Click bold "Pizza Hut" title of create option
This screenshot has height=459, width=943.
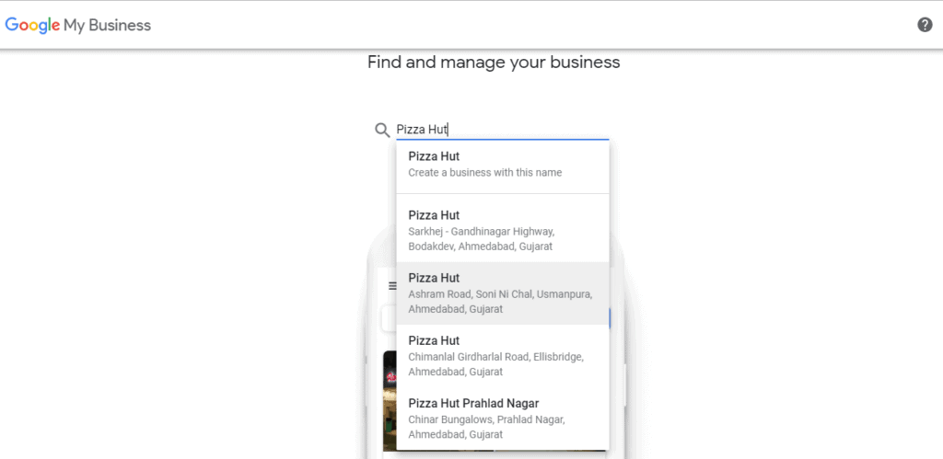[x=434, y=156]
